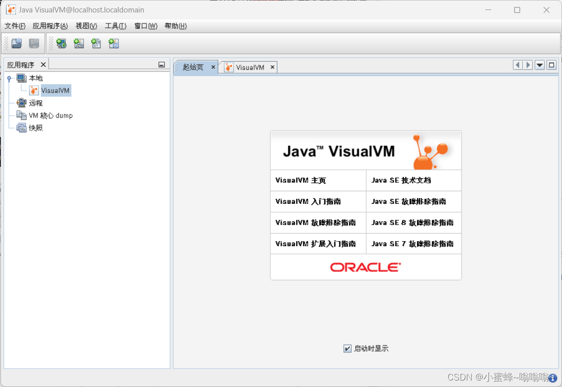Open the Java SE 7 故障排除指南 link

(x=412, y=244)
